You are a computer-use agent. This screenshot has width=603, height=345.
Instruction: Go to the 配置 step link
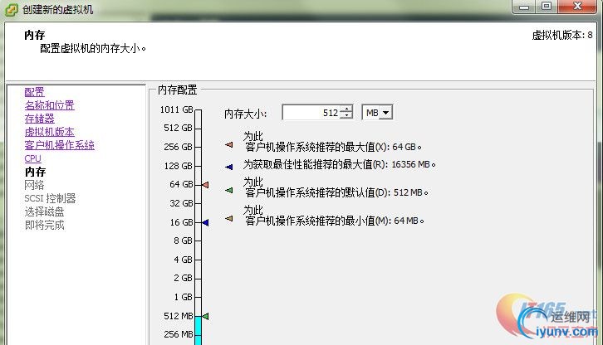pyautogui.click(x=34, y=92)
